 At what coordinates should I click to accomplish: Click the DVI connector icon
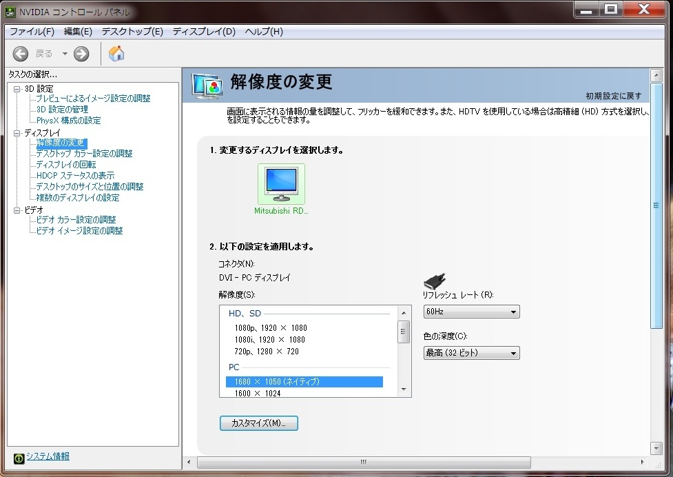435,281
